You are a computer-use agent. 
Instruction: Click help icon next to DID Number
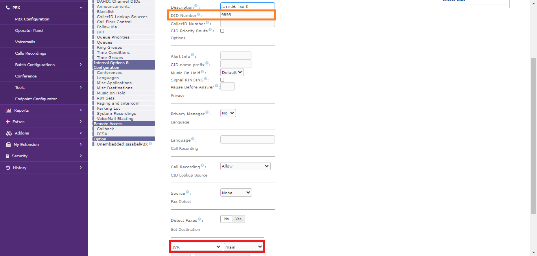click(199, 15)
